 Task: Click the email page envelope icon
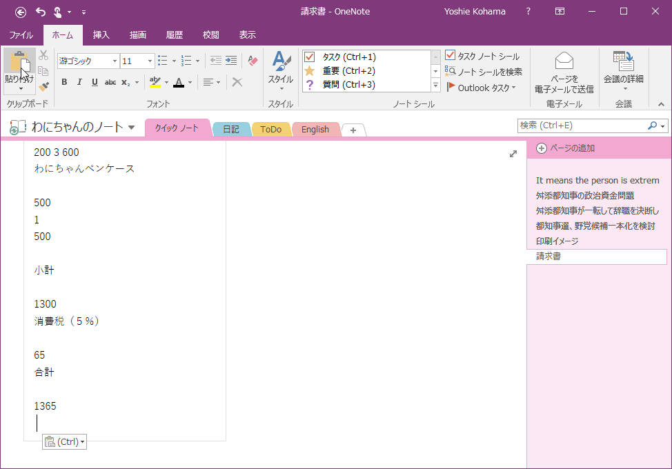coord(564,61)
